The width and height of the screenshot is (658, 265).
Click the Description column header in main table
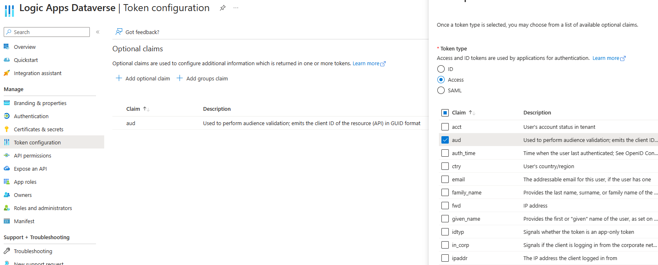pyautogui.click(x=217, y=109)
